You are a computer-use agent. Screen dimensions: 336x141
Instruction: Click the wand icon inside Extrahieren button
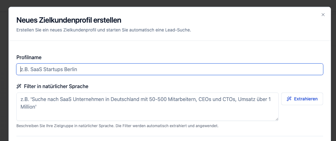(x=289, y=99)
